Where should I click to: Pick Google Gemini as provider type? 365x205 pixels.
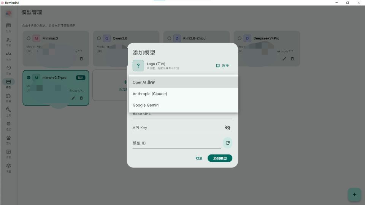[183, 105]
